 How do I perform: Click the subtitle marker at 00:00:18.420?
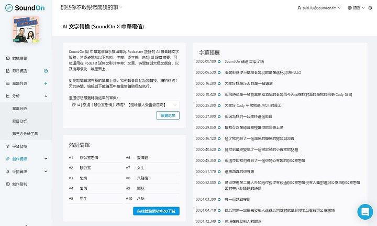click(219, 94)
